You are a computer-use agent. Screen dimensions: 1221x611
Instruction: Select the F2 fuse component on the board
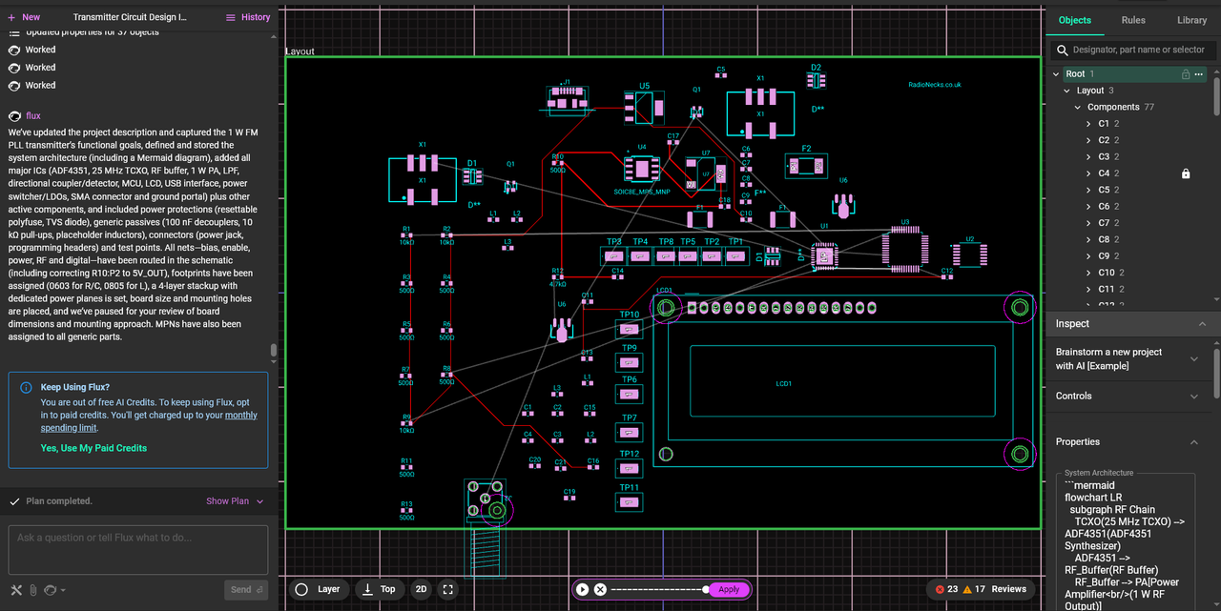[806, 166]
